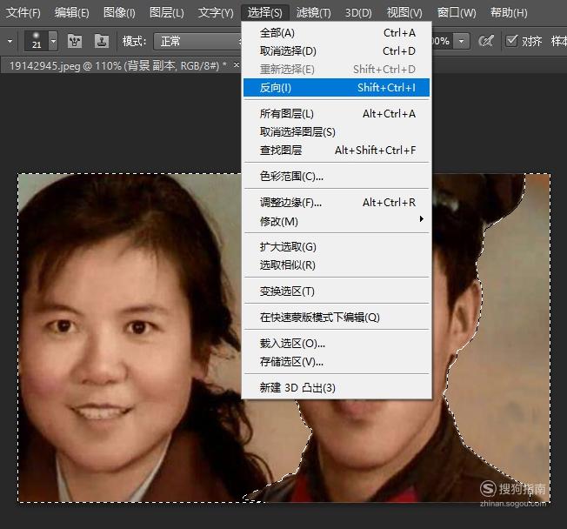Open the percentage dropdown arrow
Viewport: 567px width, 529px height.
462,41
